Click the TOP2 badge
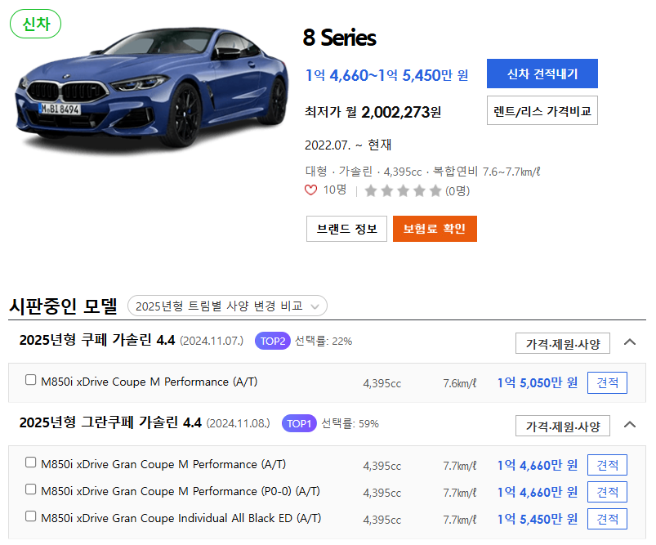Screen dimensions: 656x545 click(x=272, y=342)
